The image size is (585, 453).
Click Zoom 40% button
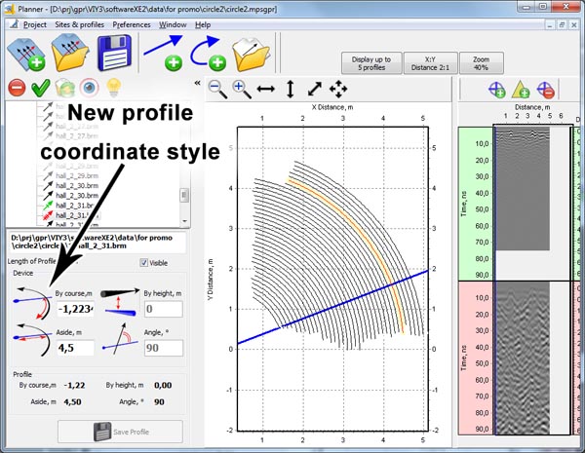coord(482,63)
